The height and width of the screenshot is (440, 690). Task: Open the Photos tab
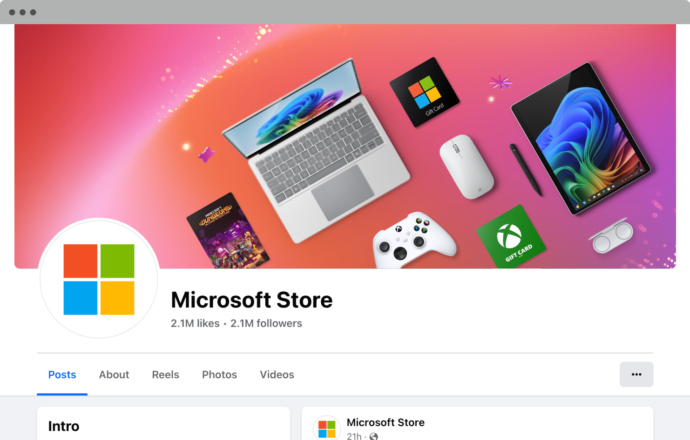[x=219, y=374]
